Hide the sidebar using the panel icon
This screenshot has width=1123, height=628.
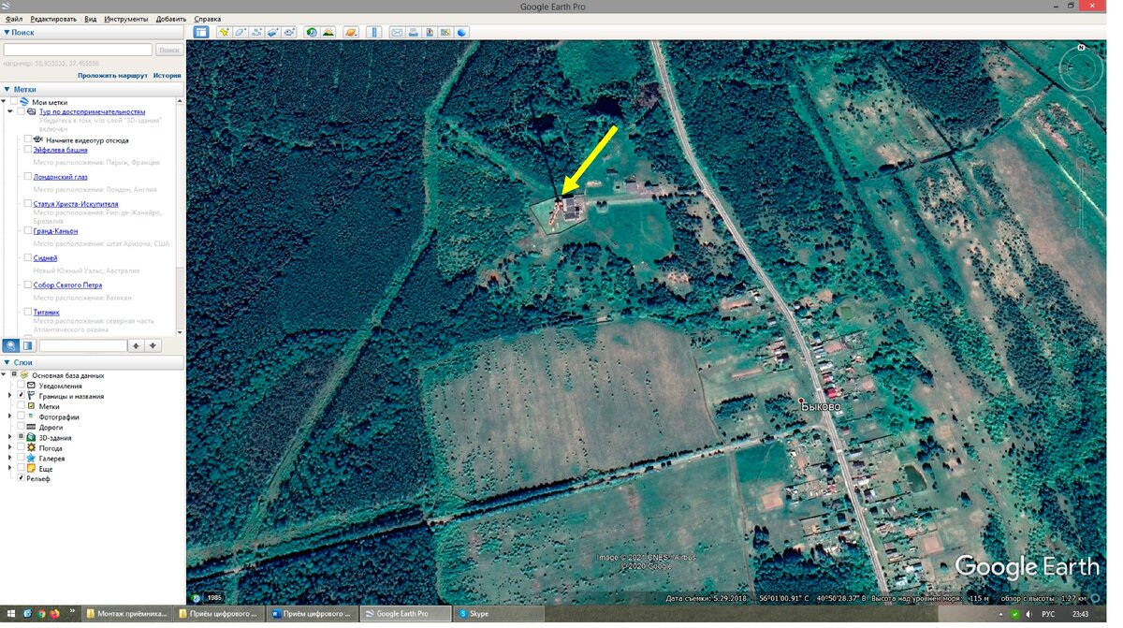[x=200, y=32]
